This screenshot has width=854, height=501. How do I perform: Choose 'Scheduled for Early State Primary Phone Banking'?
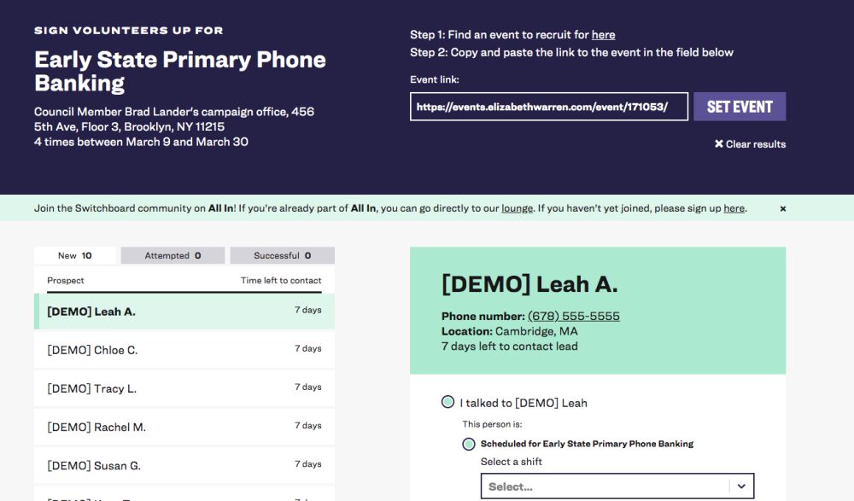click(x=469, y=444)
